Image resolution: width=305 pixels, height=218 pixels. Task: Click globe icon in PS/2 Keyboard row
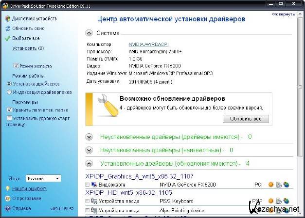287,201
